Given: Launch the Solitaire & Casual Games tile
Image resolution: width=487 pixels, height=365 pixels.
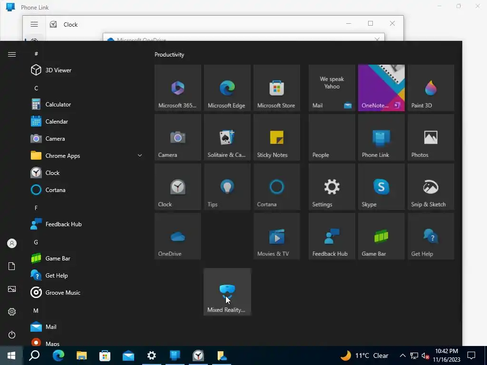Looking at the screenshot, I should pos(227,137).
